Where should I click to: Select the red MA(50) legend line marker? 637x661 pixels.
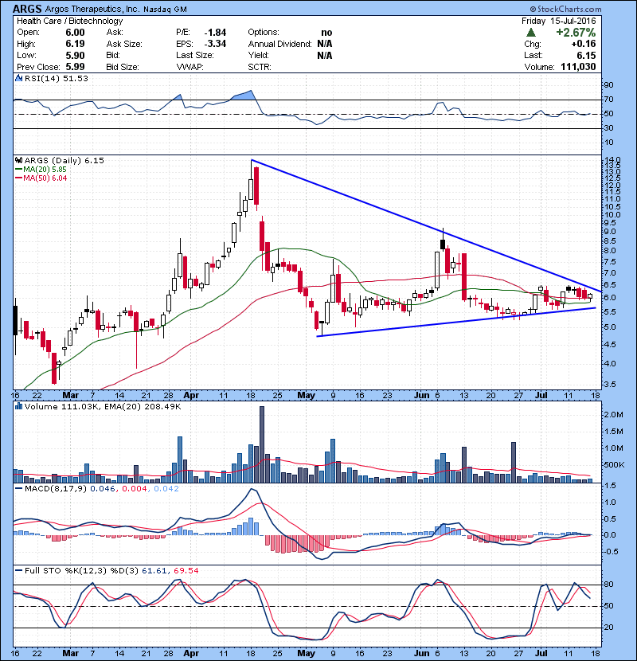[x=19, y=178]
